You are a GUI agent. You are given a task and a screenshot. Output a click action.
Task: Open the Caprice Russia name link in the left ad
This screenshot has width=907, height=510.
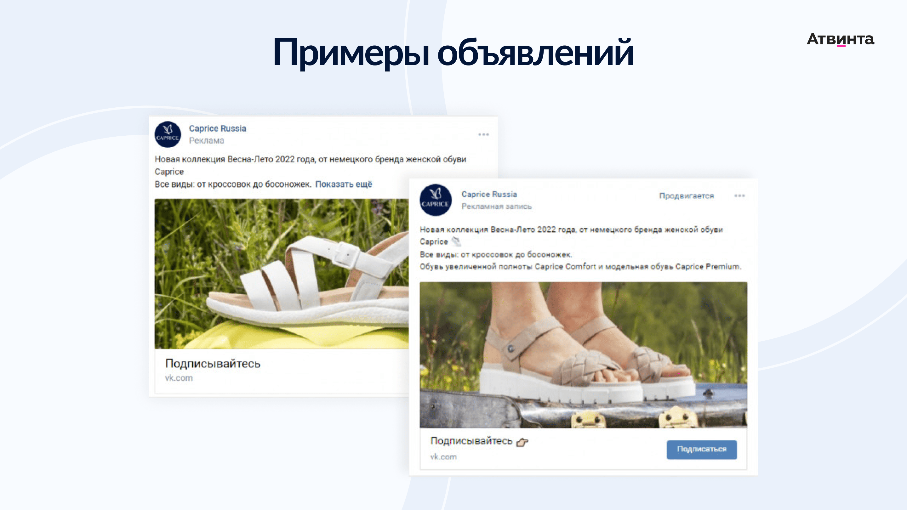pos(217,128)
